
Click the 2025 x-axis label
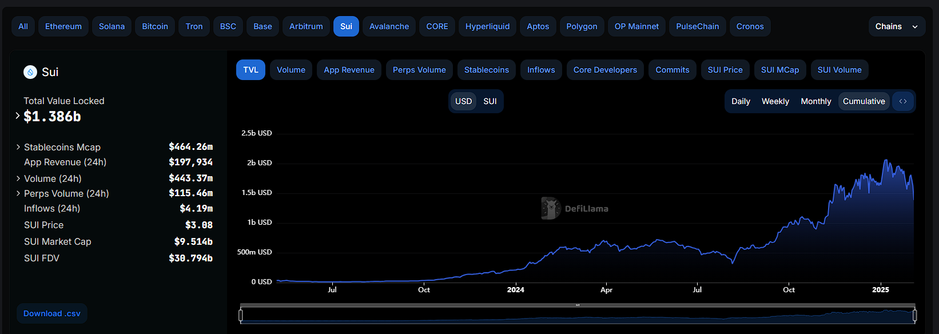[881, 290]
